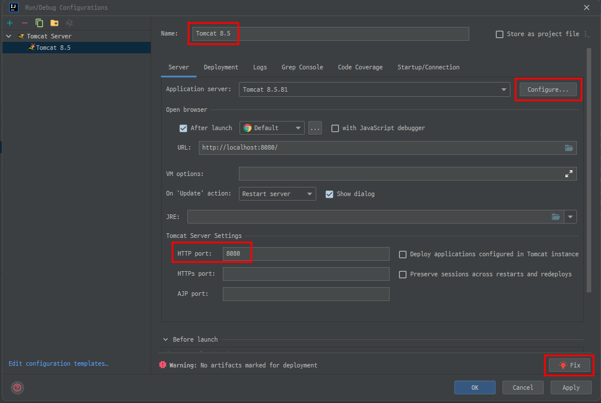Enable Preserve sessions across restarts and redeploys
The width and height of the screenshot is (601, 403).
(x=403, y=275)
